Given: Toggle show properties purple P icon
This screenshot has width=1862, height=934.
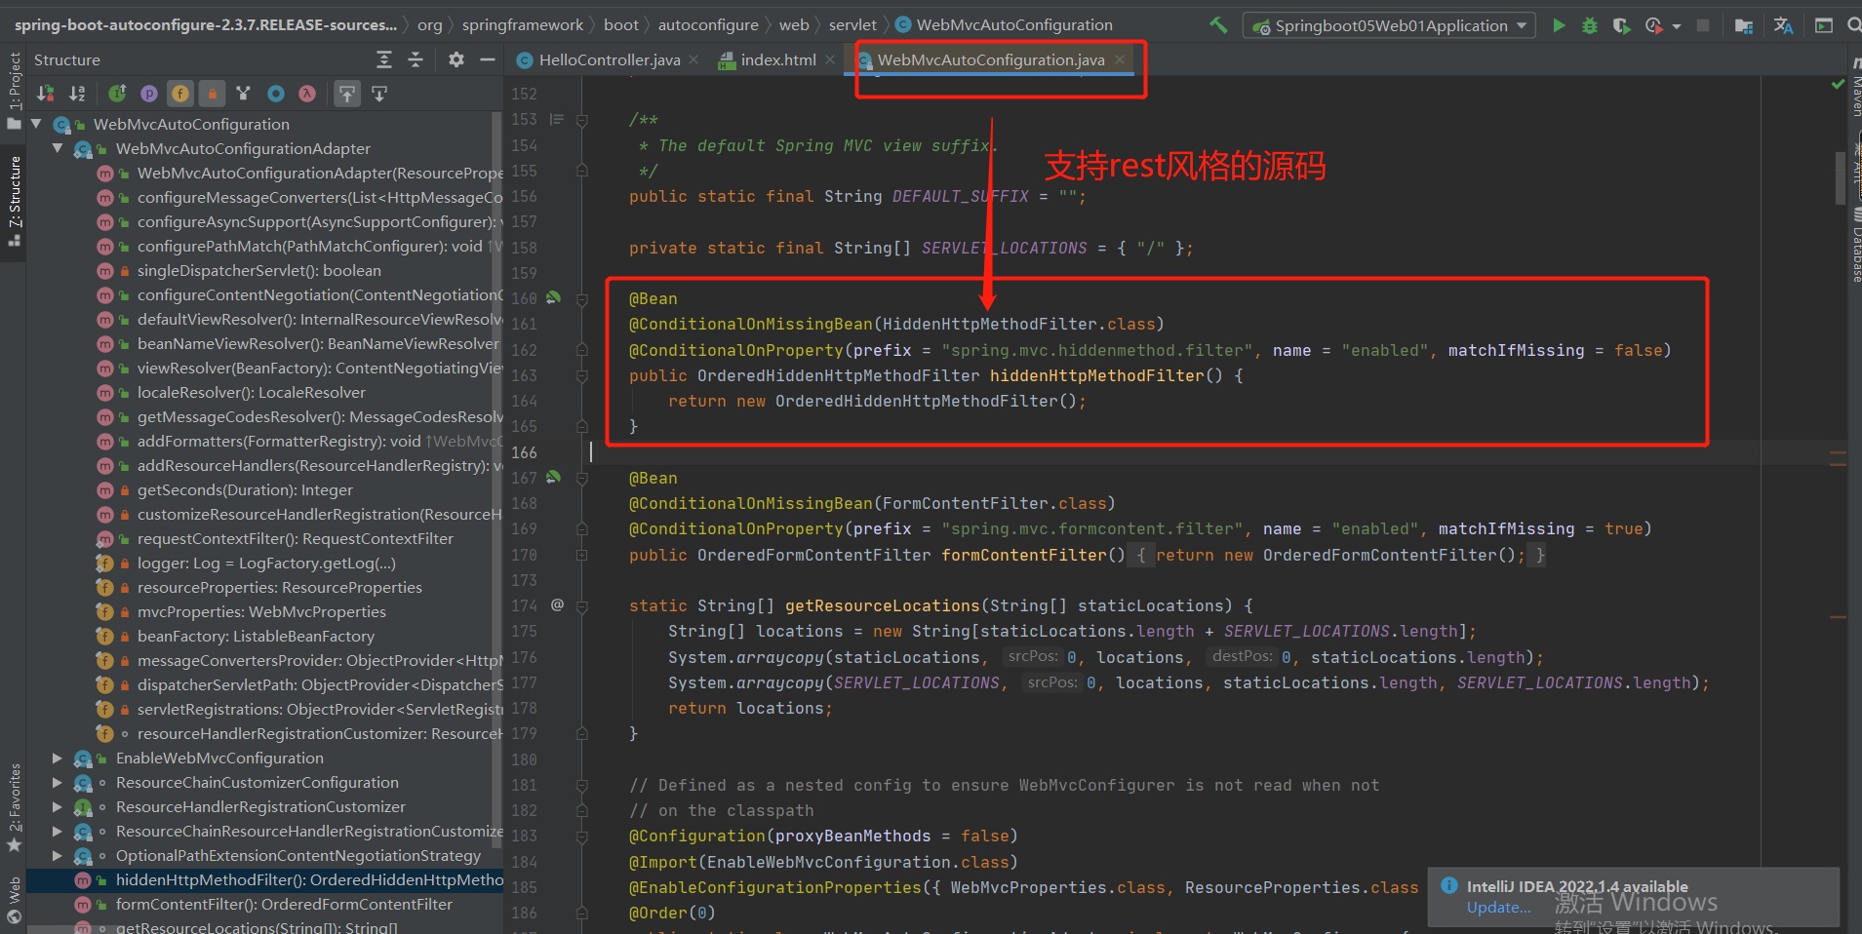Looking at the screenshot, I should 149,94.
